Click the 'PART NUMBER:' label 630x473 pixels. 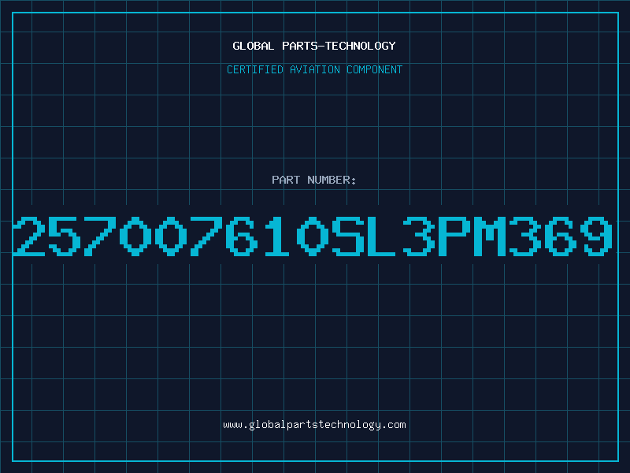coord(314,180)
